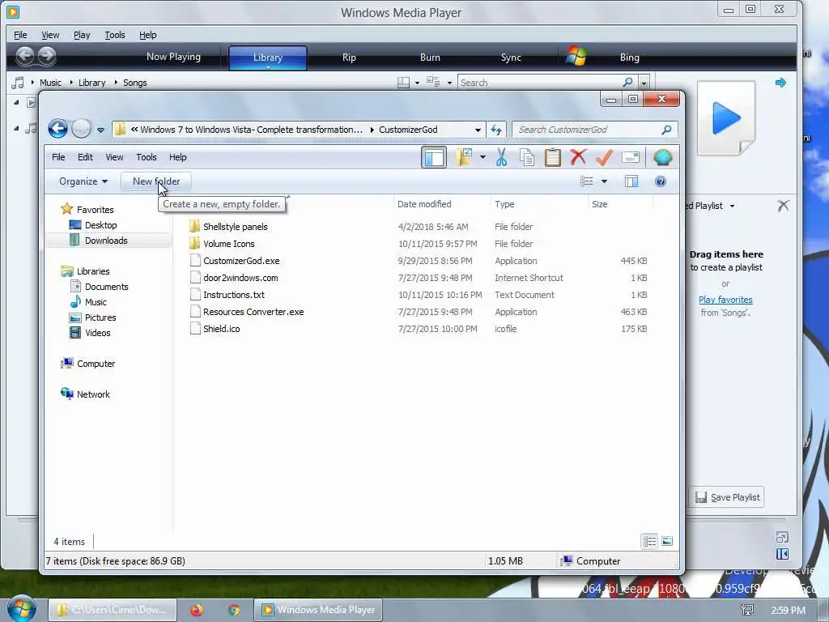Change view using the list view icon
This screenshot has height=622, width=829.
point(586,181)
